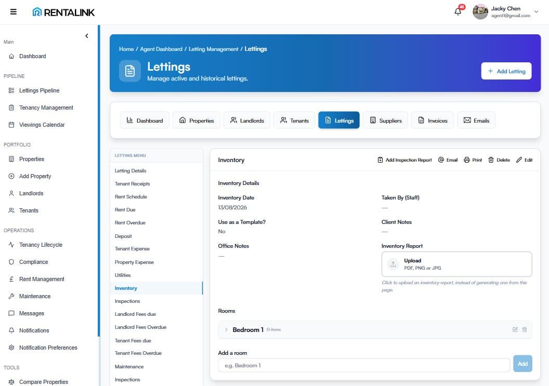Delete the inventory
This screenshot has width=549, height=386.
coord(499,160)
